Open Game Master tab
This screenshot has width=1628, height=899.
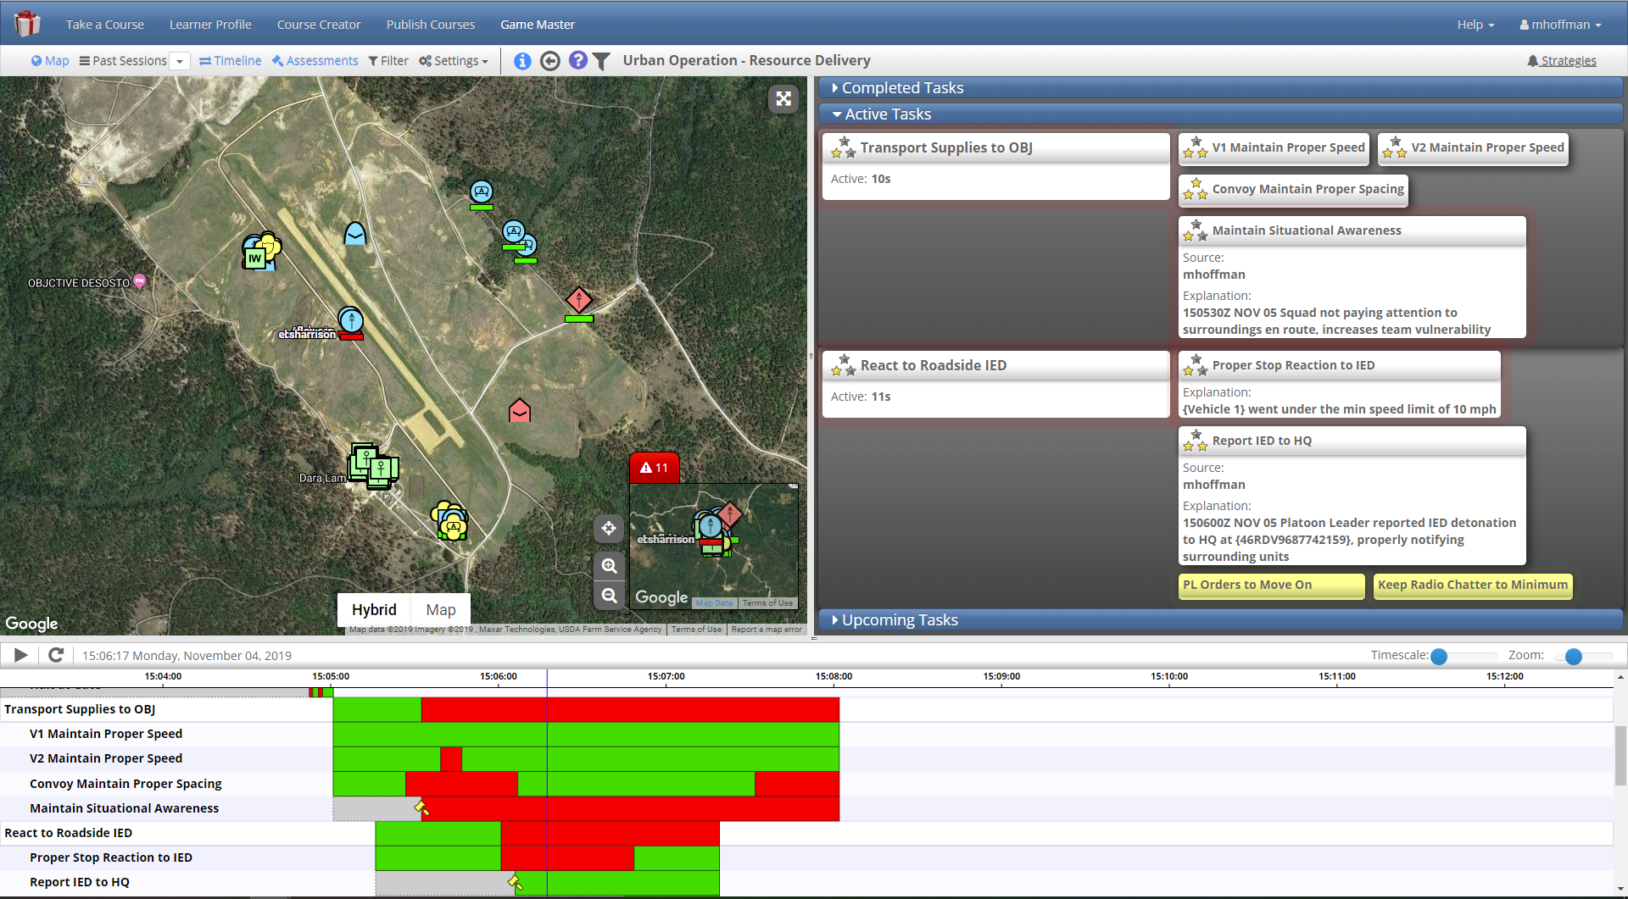pos(538,25)
